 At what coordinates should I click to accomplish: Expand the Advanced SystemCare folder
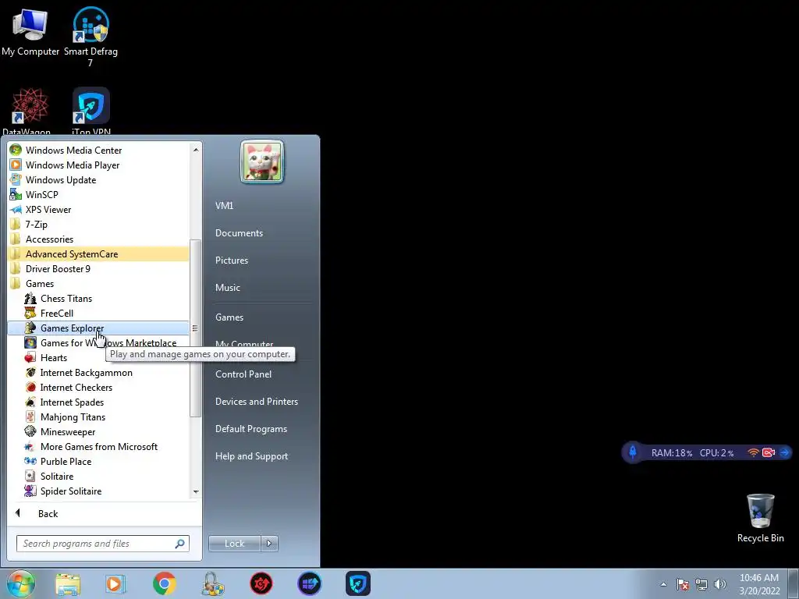pos(98,253)
